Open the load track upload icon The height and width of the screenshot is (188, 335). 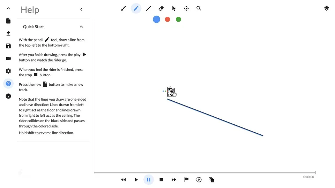8,33
